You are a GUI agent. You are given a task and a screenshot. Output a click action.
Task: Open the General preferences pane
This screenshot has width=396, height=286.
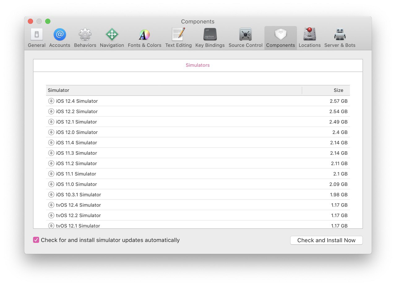coord(37,38)
